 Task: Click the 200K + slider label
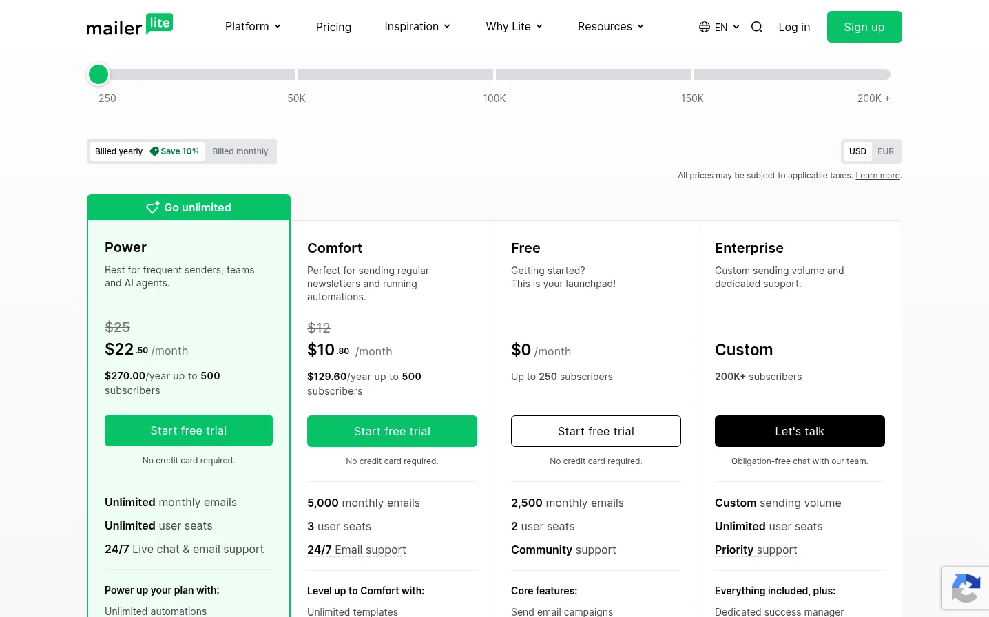(x=873, y=98)
